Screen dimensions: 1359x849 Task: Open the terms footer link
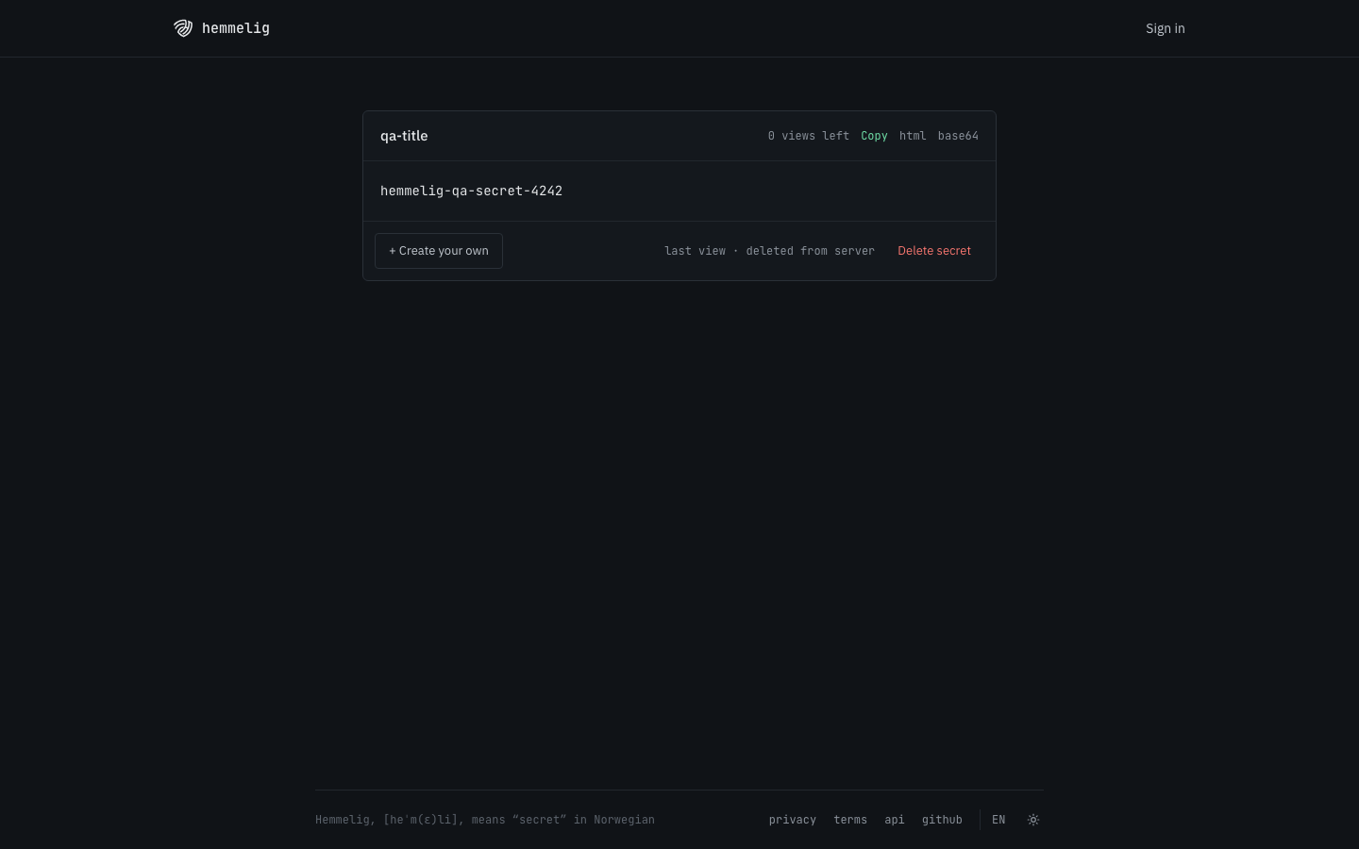[x=850, y=820]
